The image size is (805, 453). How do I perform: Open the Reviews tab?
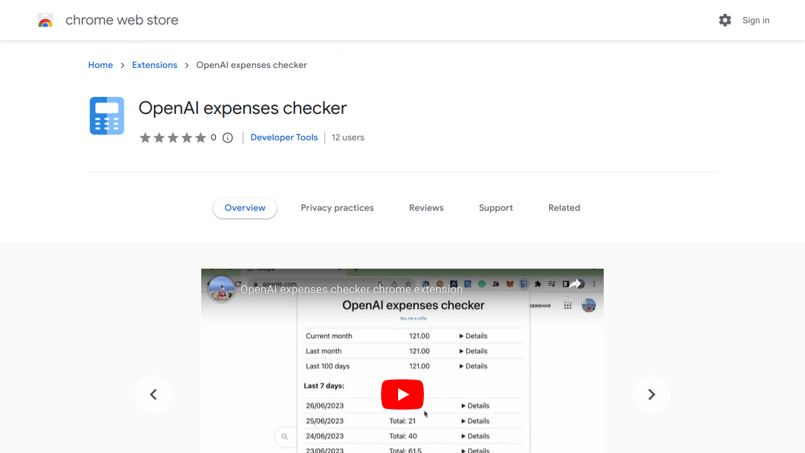tap(426, 208)
